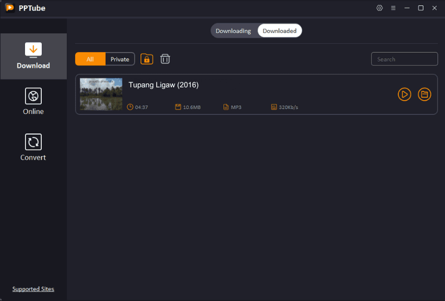Open the Convert section in sidebar
This screenshot has height=301, width=445.
33,148
